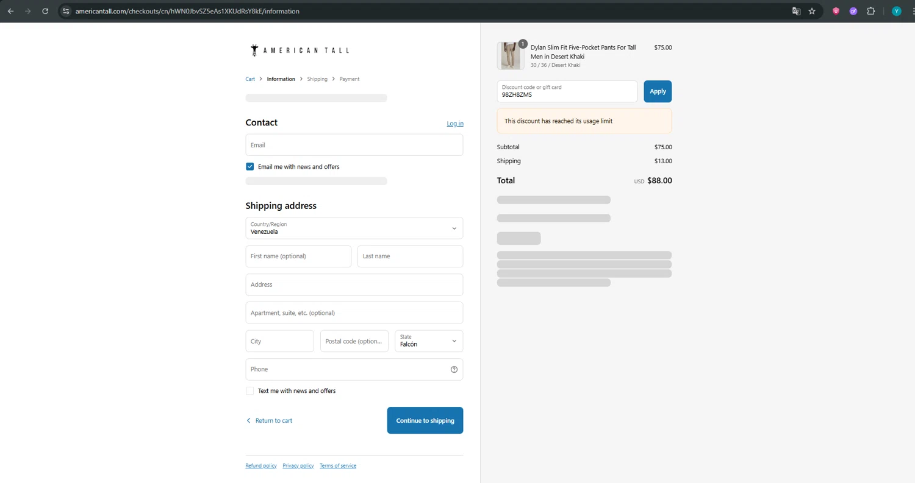This screenshot has width=915, height=483.
Task: Open the red shield extension icon
Action: 836,11
